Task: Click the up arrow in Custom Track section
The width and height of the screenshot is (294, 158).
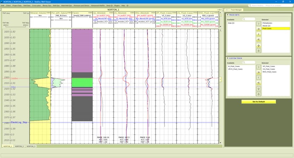Action: click(x=258, y=89)
